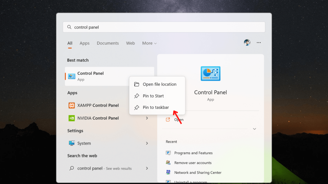Click the user profile avatar
The image size is (328, 184).
coord(247,42)
